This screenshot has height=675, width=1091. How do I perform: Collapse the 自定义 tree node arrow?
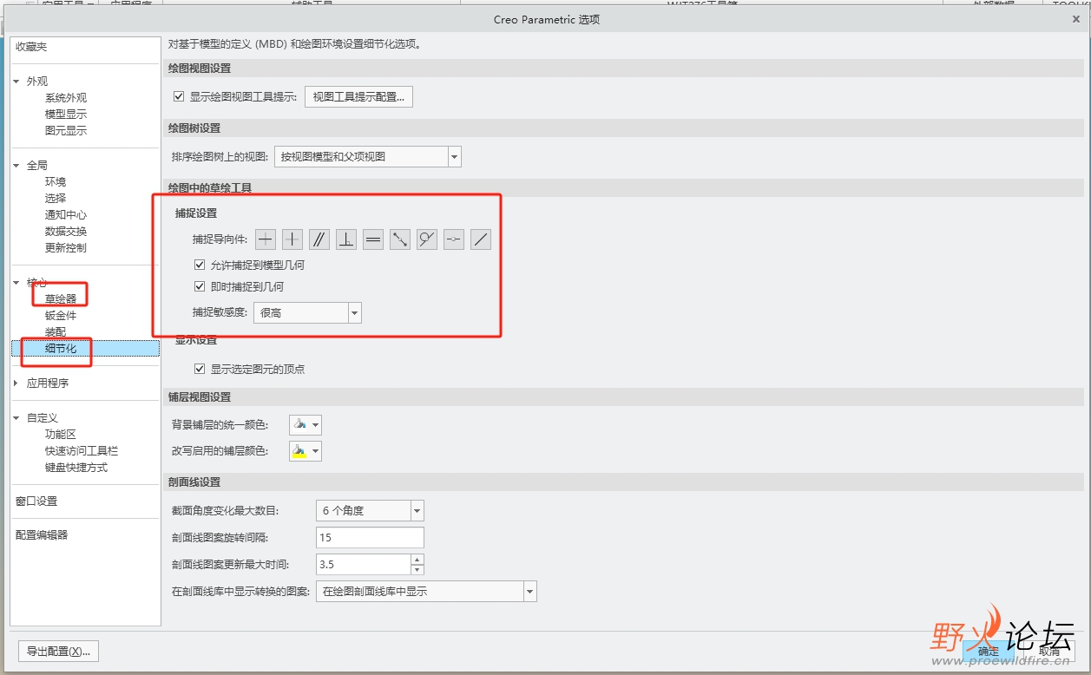point(16,417)
